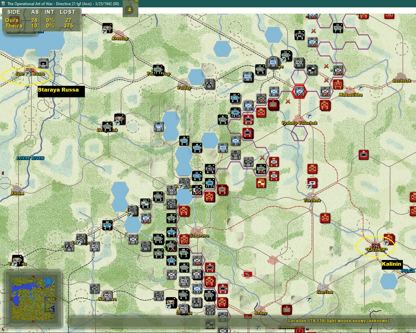Click the Location 178,139 status text
The width and height of the screenshot is (416, 333).
[x=339, y=321]
